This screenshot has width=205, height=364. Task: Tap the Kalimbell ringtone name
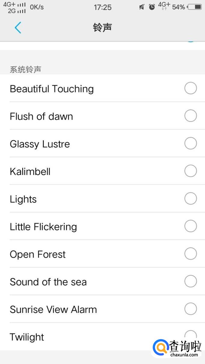click(x=30, y=171)
